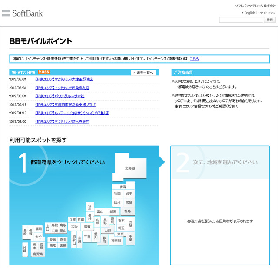Open the RSS feed icon
This screenshot has height=268, width=278.
coord(44,72)
